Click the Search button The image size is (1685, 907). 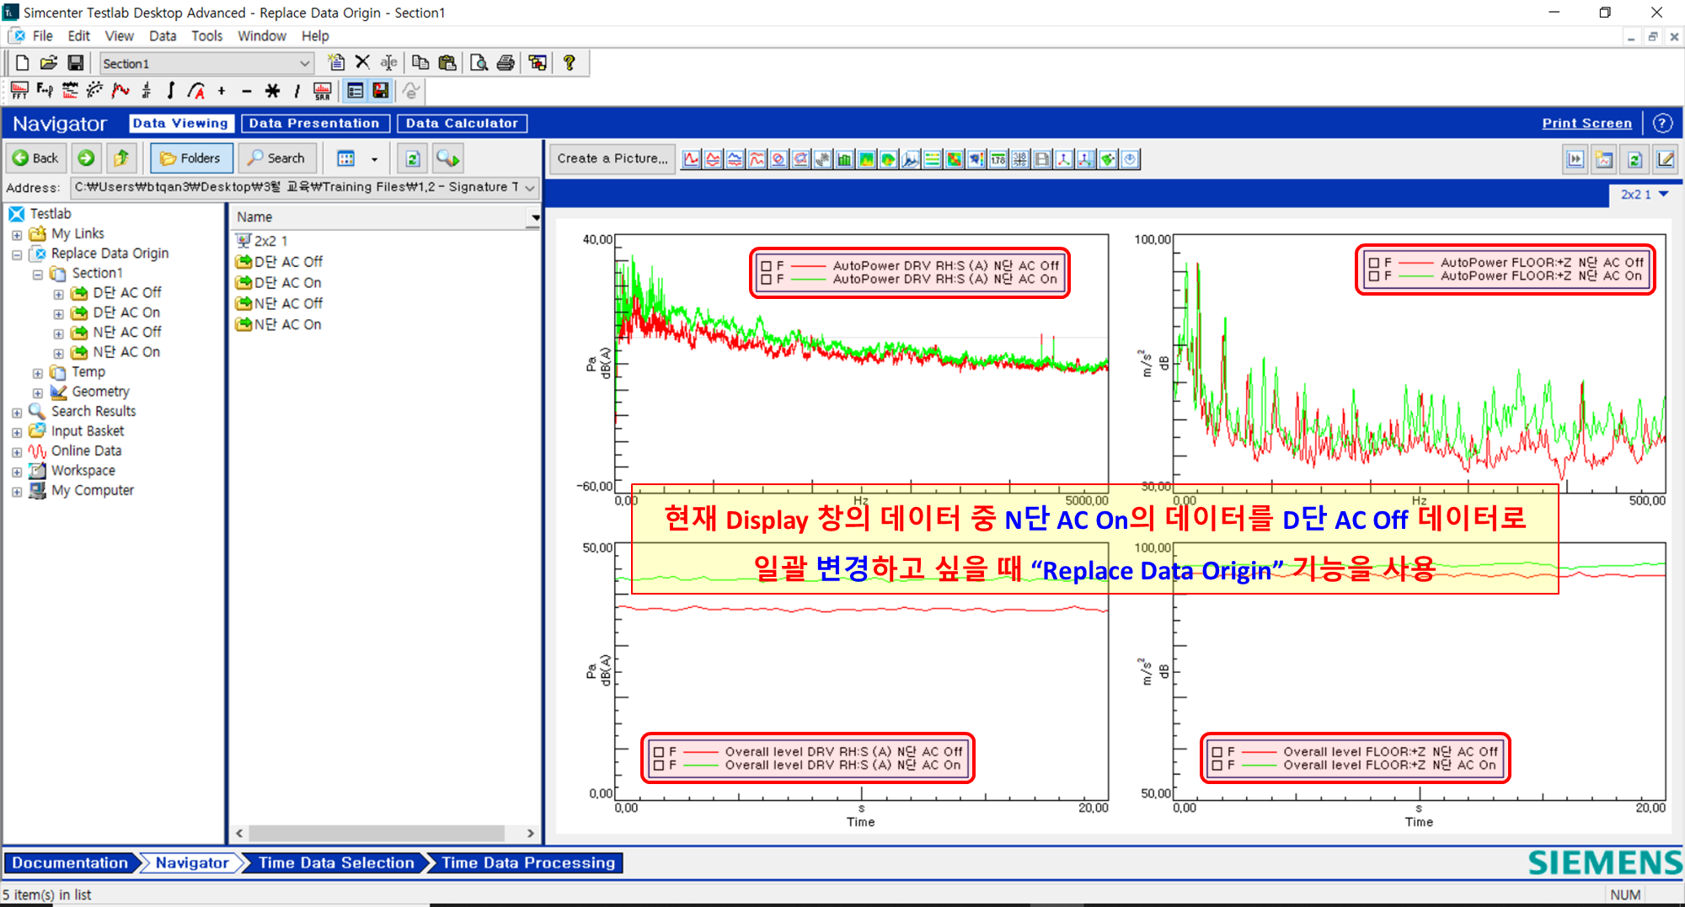tap(277, 157)
